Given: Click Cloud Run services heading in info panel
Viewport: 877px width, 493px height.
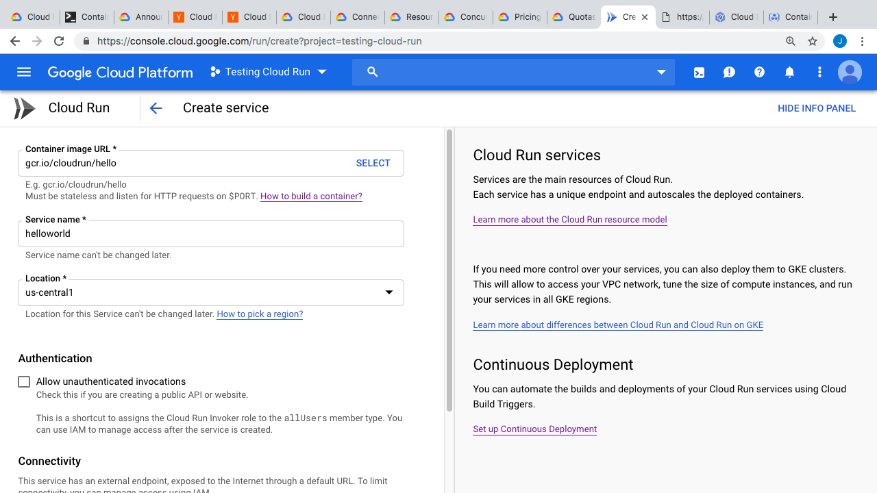Looking at the screenshot, I should [536, 155].
